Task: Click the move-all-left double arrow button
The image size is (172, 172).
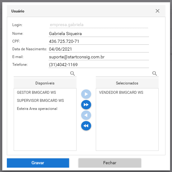Action: [86, 126]
